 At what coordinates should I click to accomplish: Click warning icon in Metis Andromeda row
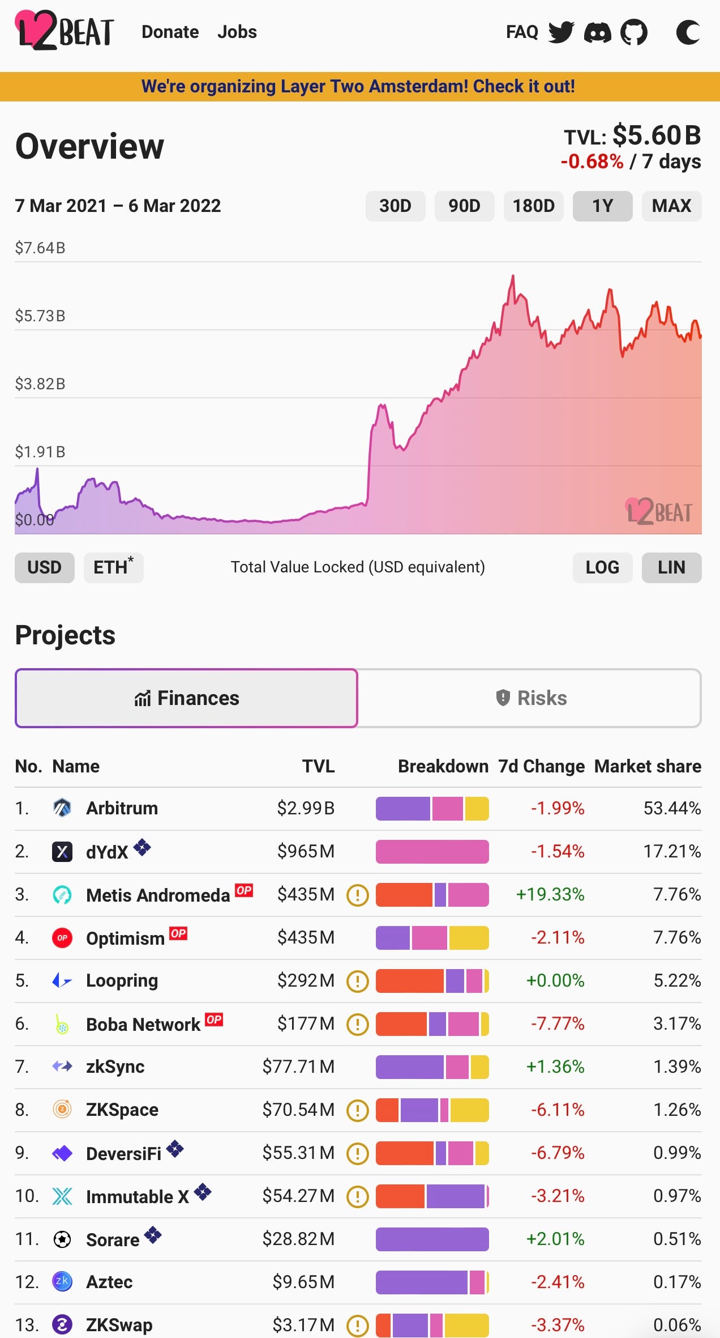point(358,895)
